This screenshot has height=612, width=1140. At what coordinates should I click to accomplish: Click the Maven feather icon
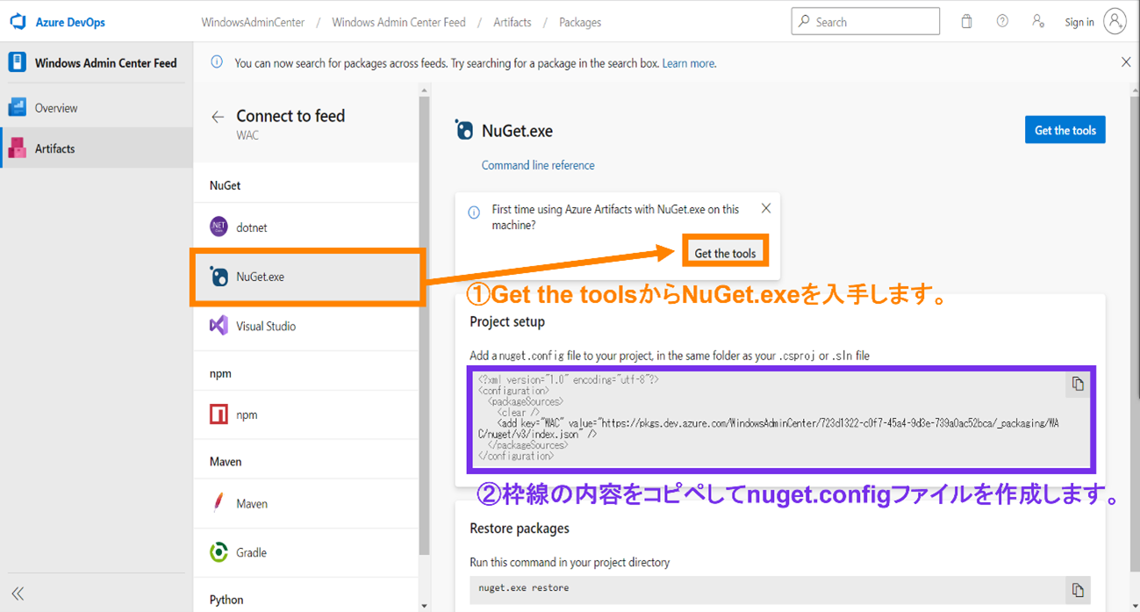219,503
